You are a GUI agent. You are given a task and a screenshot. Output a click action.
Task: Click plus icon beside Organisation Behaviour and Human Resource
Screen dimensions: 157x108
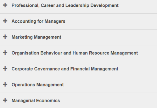5,53
